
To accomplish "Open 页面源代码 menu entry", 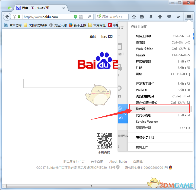I will tap(160, 128).
